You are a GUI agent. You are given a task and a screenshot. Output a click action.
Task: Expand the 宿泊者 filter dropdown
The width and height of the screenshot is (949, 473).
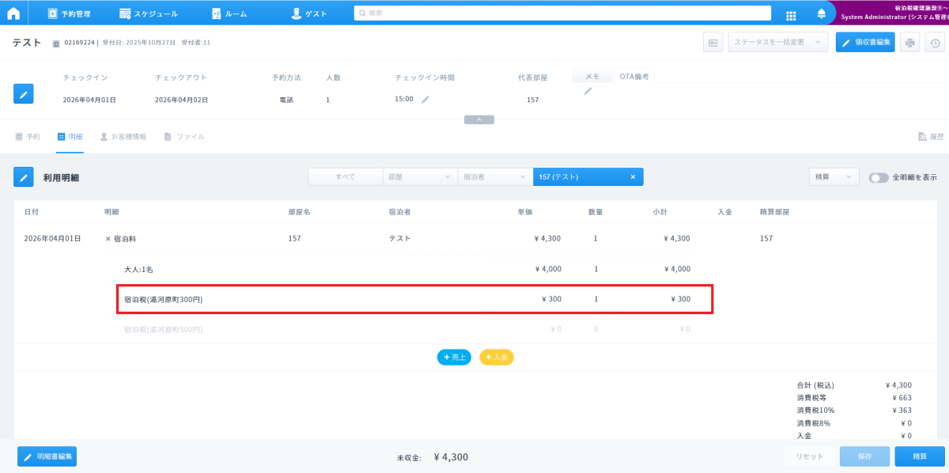pos(494,177)
